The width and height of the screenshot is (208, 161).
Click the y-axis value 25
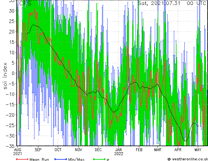[12, 21]
